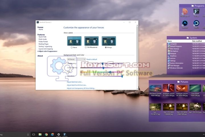Open Quick-hide settings page
Screen dimensions: 205x137
tap(42, 37)
